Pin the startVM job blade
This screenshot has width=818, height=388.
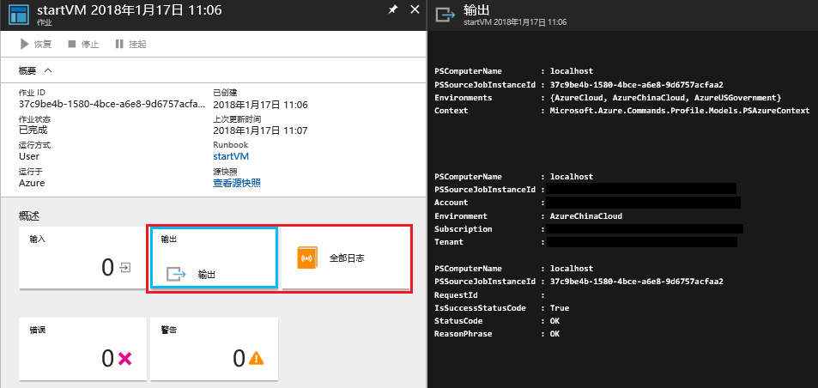coord(393,10)
